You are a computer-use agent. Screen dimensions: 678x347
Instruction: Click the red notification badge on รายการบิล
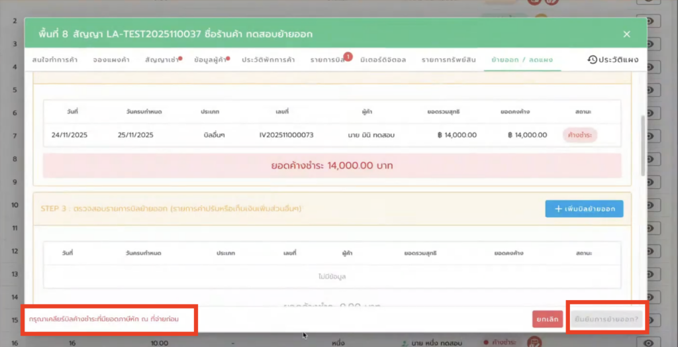pos(348,56)
